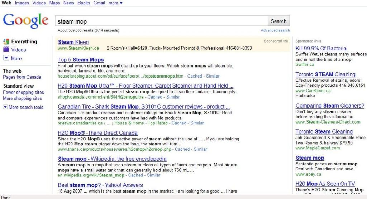The width and height of the screenshot is (367, 199).
Task: Open H20 Mop As Seen On TV ad
Action: 325,184
